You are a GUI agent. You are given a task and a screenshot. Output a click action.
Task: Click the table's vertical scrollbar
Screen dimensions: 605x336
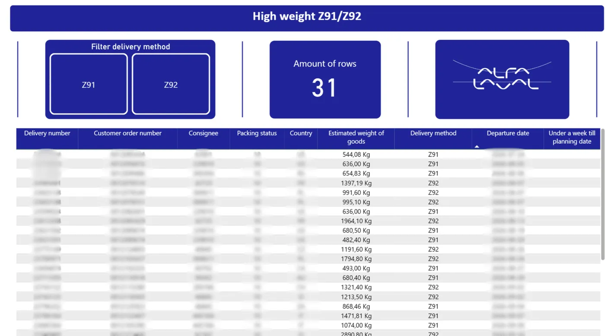tap(603, 194)
